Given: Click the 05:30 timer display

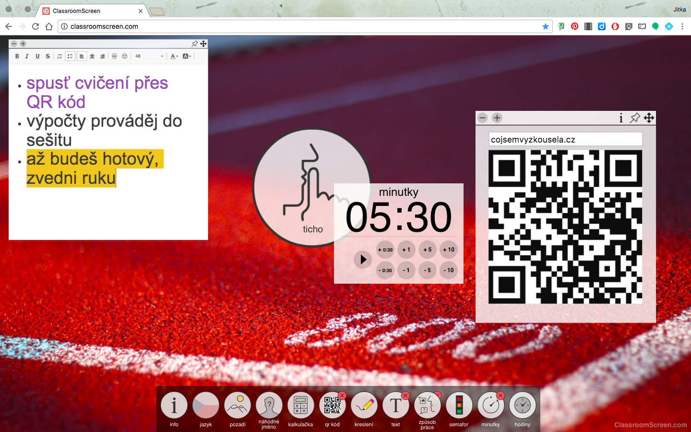Looking at the screenshot, I should click(x=399, y=217).
